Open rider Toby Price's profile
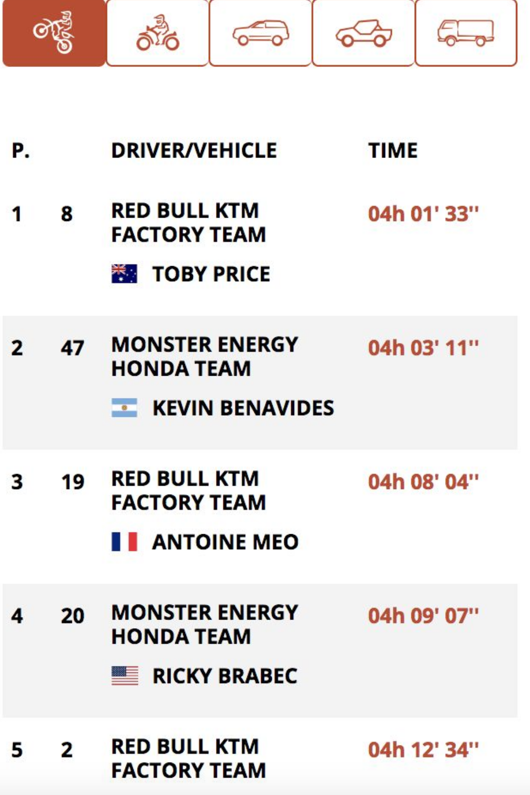Screen dimensions: 530x795 click(211, 274)
